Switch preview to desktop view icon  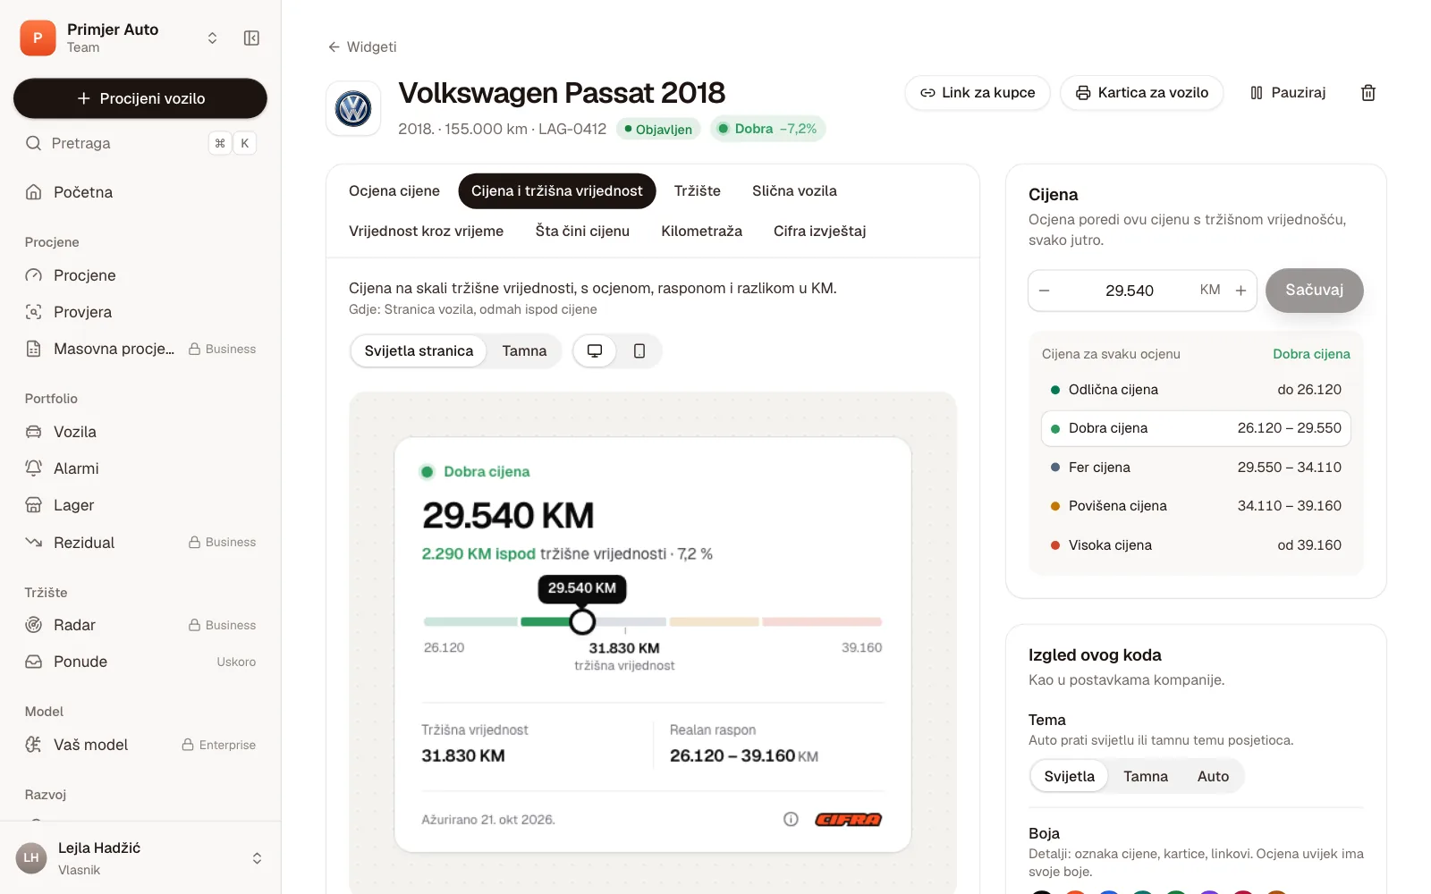click(x=595, y=351)
